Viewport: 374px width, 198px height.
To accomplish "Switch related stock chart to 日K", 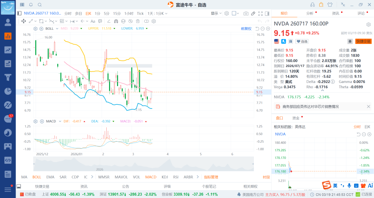I will (x=367, y=127).
